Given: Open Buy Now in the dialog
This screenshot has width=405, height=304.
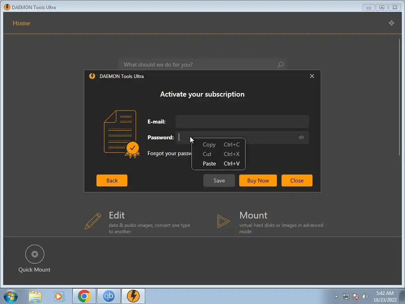Looking at the screenshot, I should [258, 180].
